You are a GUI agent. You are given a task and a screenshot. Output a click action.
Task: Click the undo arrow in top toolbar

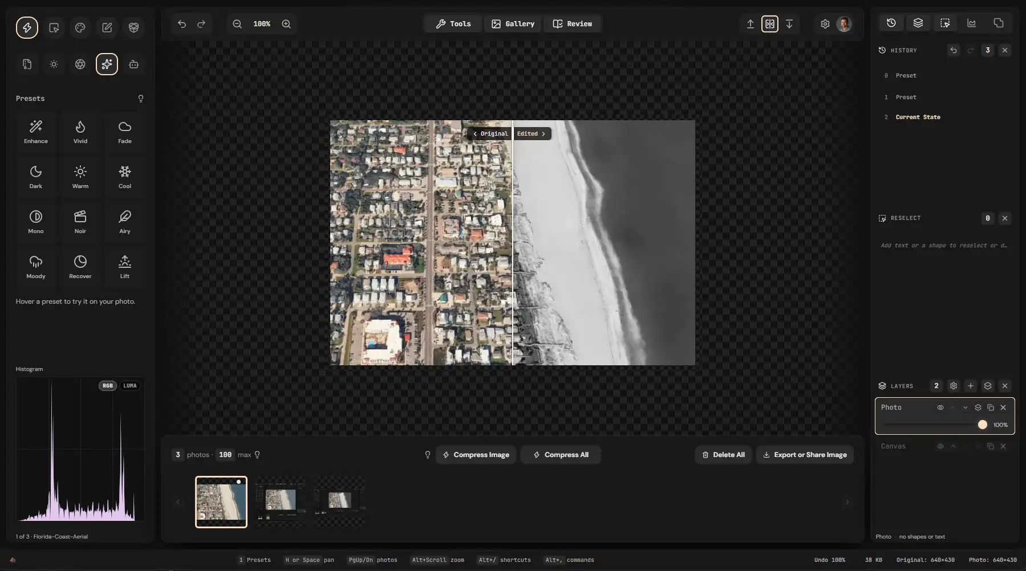pyautogui.click(x=182, y=24)
